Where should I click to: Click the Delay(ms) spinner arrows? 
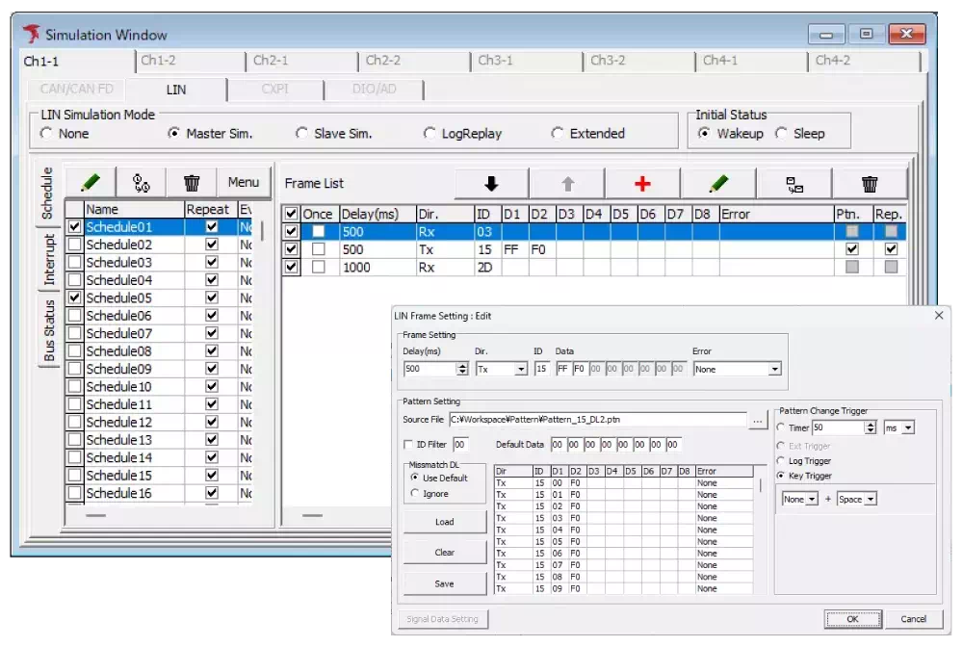pyautogui.click(x=462, y=369)
